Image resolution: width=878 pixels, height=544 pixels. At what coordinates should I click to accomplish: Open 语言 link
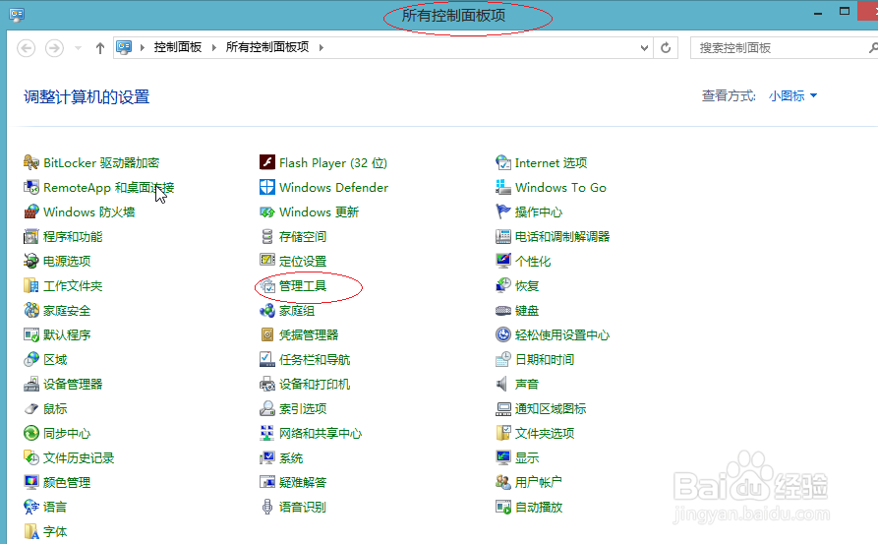coord(55,507)
